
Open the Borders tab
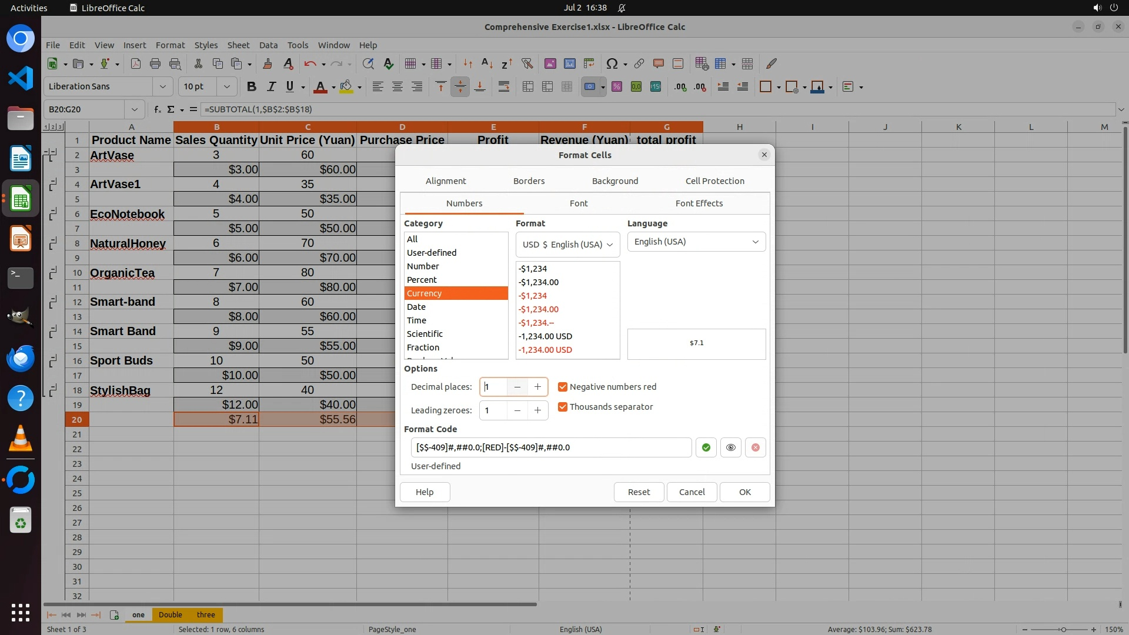(x=529, y=181)
